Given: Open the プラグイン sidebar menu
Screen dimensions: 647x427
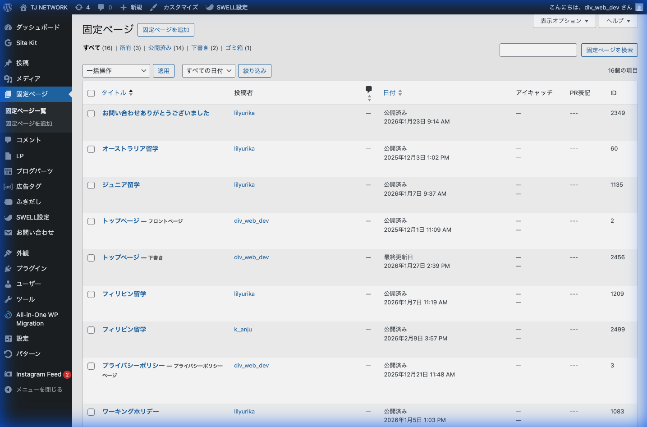Looking at the screenshot, I should (31, 268).
